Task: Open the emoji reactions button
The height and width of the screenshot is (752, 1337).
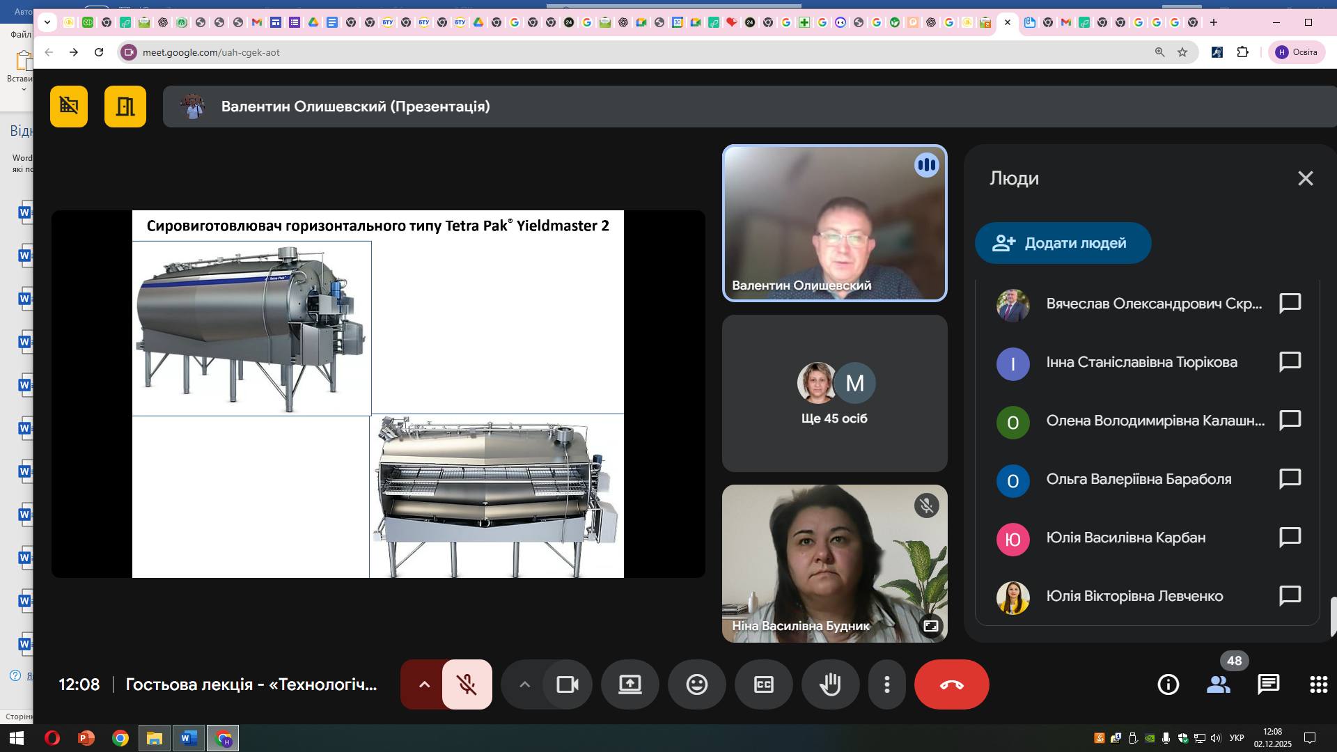Action: [696, 684]
